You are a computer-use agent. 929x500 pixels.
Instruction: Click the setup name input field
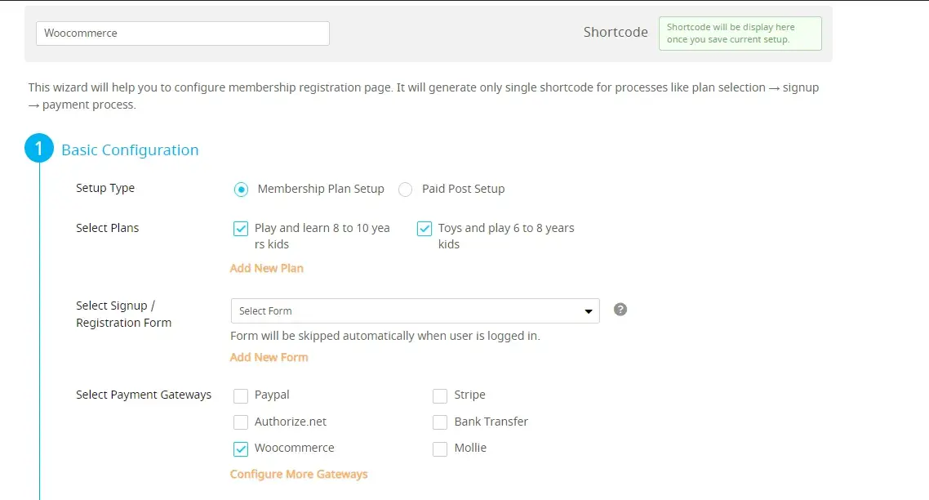click(183, 33)
